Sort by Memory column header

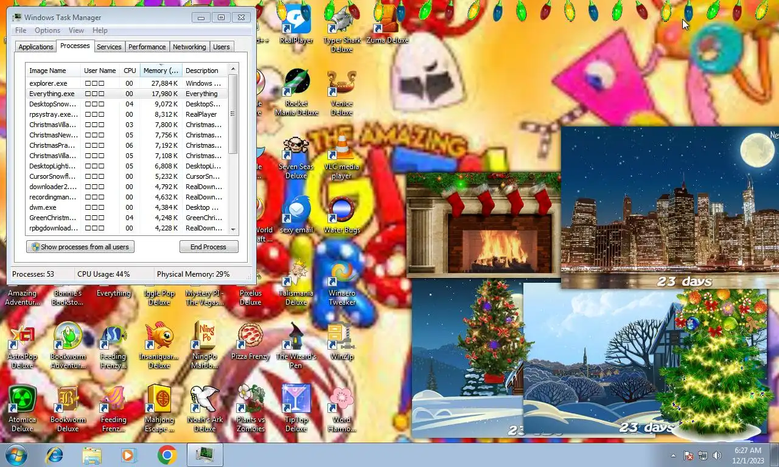click(x=161, y=71)
